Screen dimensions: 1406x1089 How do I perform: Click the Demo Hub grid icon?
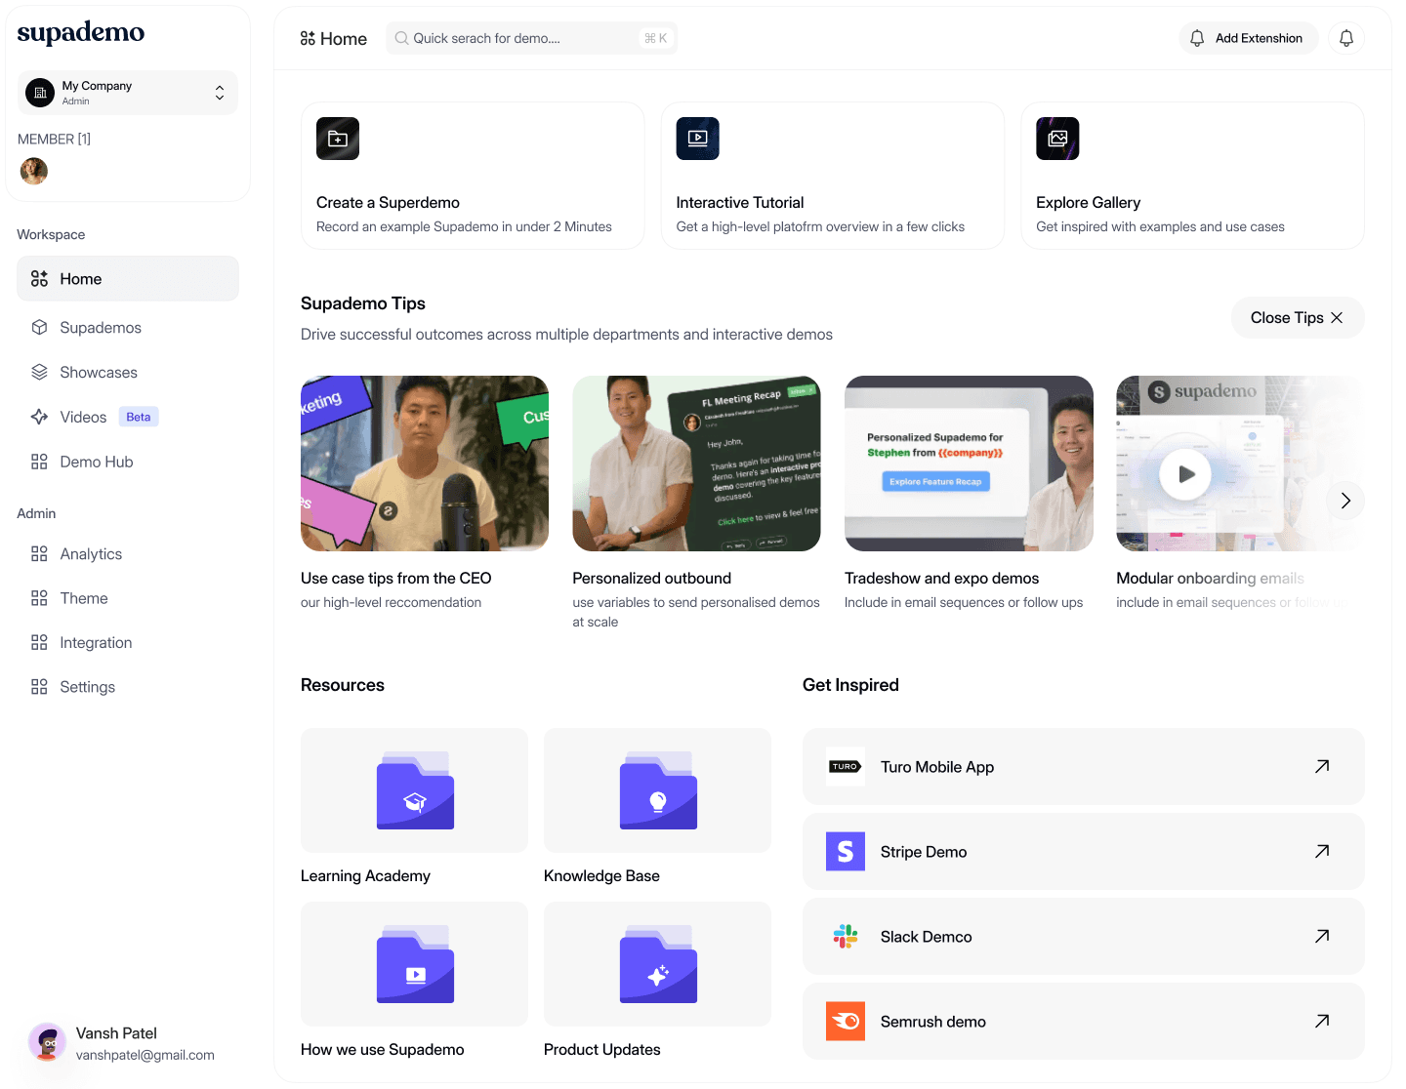coord(39,463)
